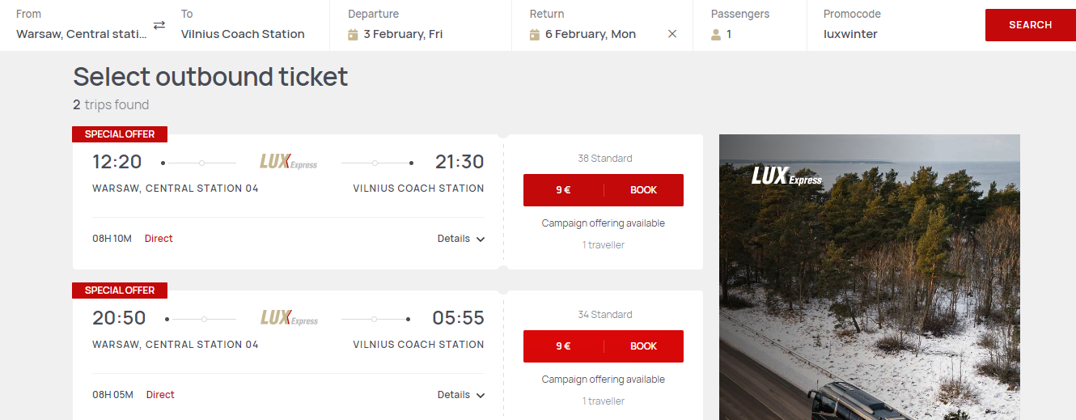
Task: Open the Return date picker
Action: pyautogui.click(x=591, y=34)
